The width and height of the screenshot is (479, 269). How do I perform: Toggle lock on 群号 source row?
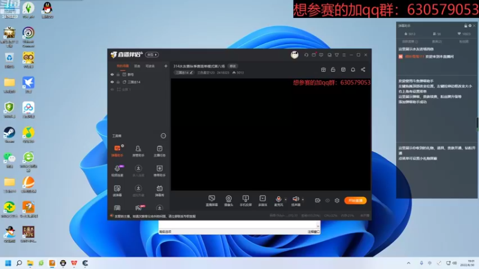click(118, 74)
